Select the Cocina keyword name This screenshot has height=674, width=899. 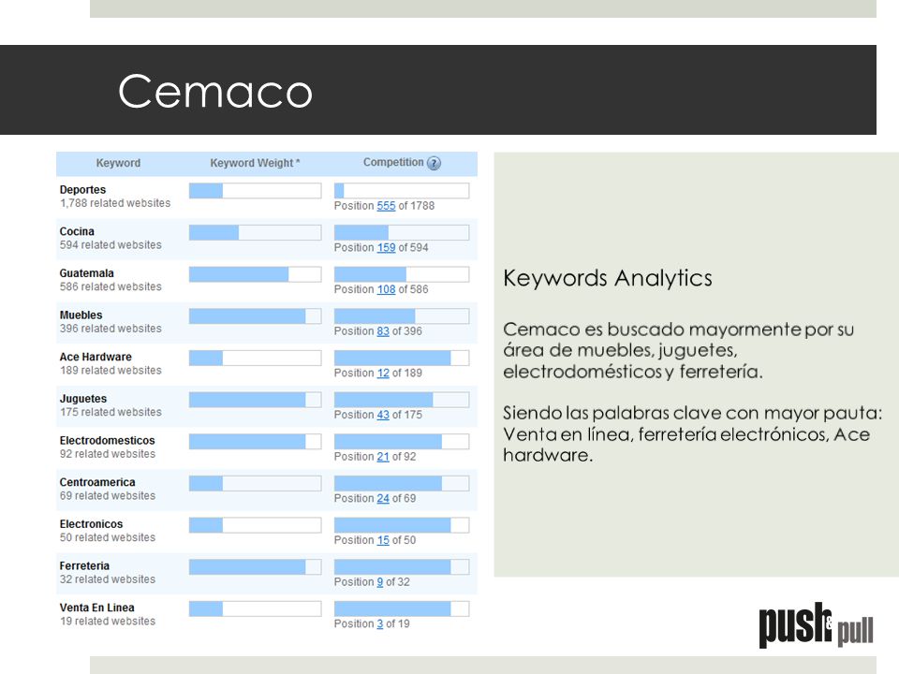[x=77, y=231]
